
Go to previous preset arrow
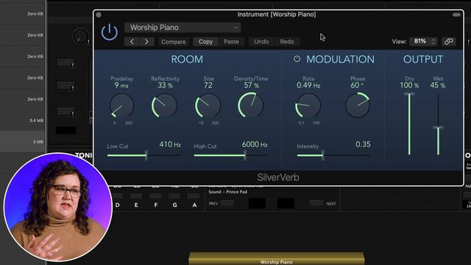click(132, 42)
